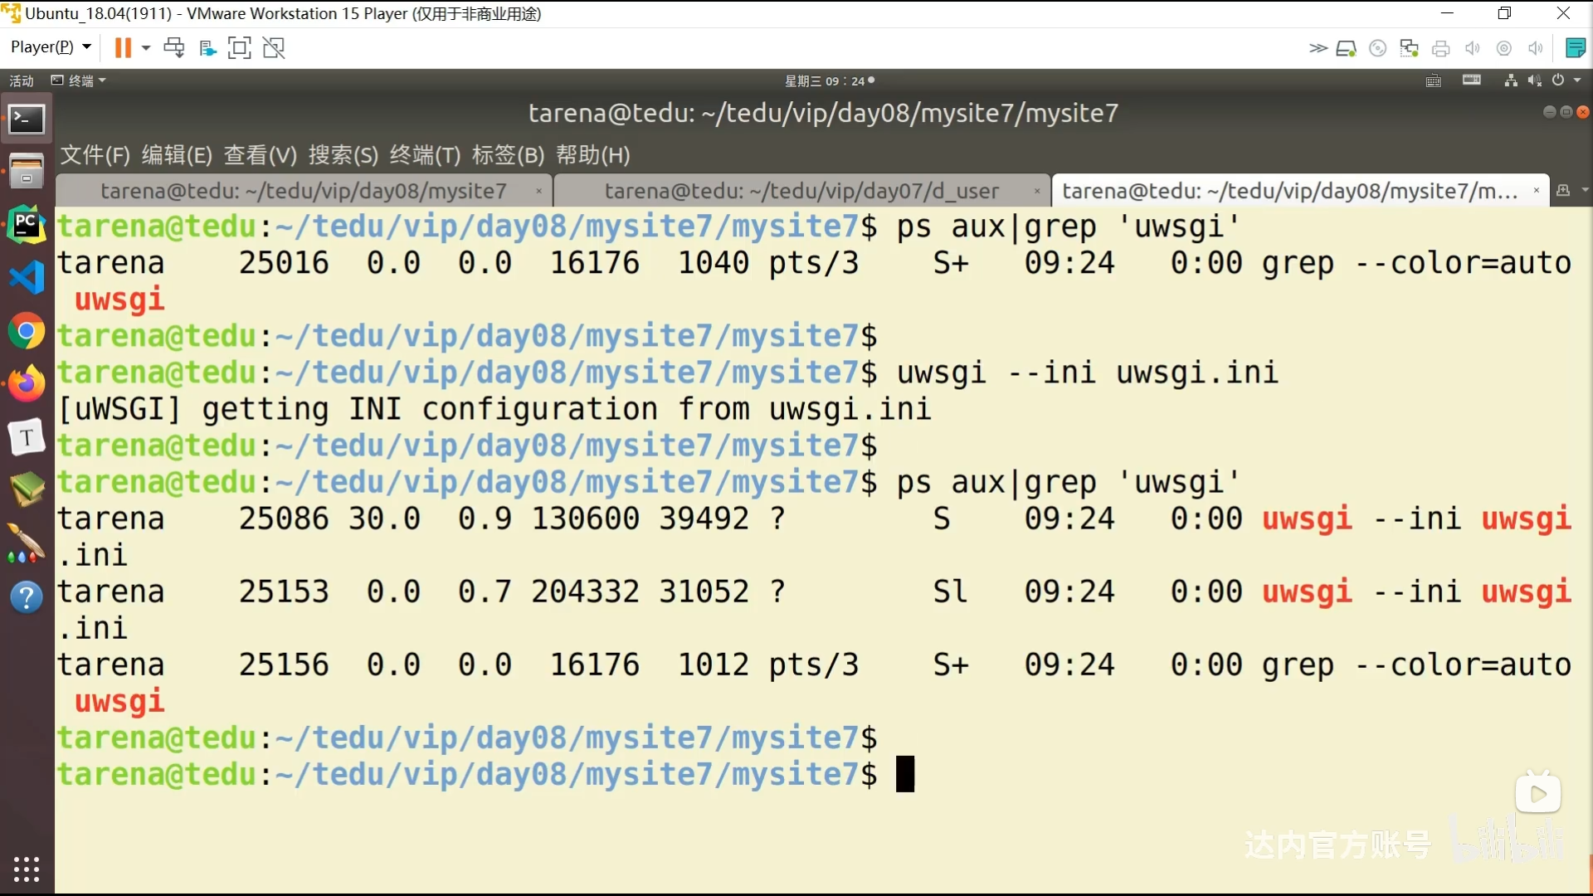Click the on-screen keyboard indicator in top bar
The image size is (1593, 896).
(1472, 80)
